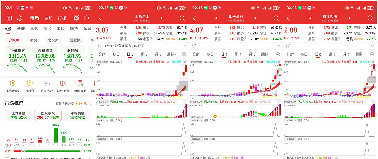Viewport: 378px width, 159px height.
Task: Open the BOLL indicator dropdown on 香江控股
Action: pyautogui.click(x=291, y=157)
